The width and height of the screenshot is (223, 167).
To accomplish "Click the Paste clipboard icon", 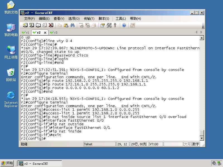I will coord(66,25).
